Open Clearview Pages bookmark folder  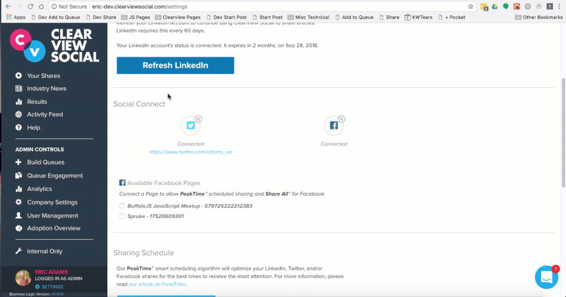(x=178, y=17)
